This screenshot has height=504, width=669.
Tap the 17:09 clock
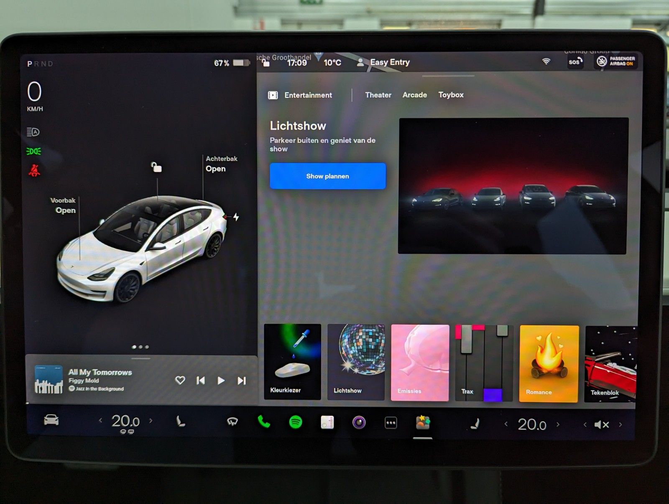point(297,63)
